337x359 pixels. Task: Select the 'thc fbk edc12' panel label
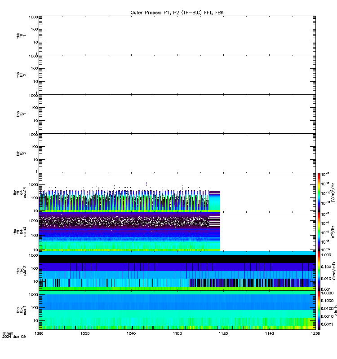pyautogui.click(x=22, y=271)
